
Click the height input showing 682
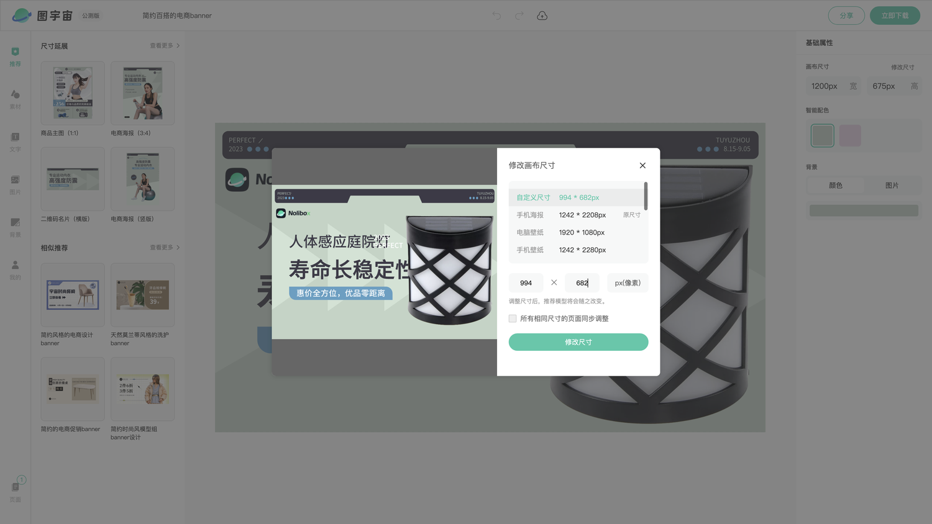pyautogui.click(x=582, y=283)
